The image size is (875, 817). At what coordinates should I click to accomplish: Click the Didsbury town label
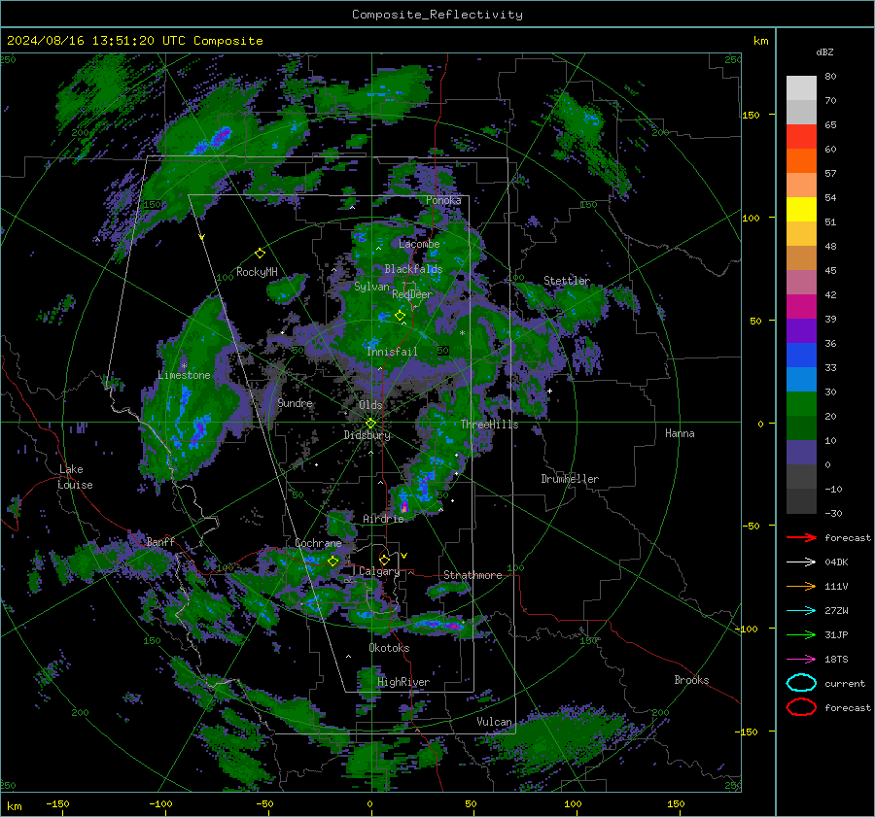point(367,435)
